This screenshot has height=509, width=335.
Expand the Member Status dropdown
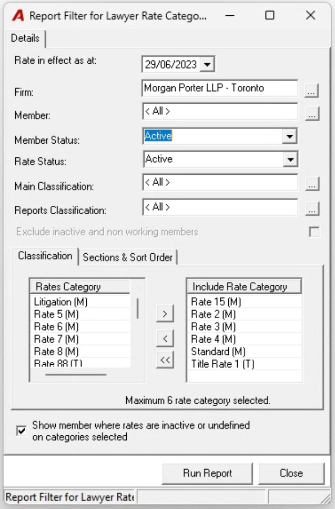point(289,136)
